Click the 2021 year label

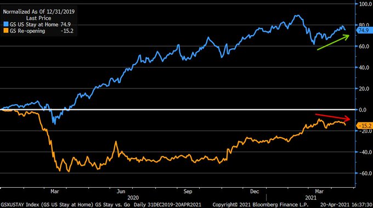[x=310, y=198]
